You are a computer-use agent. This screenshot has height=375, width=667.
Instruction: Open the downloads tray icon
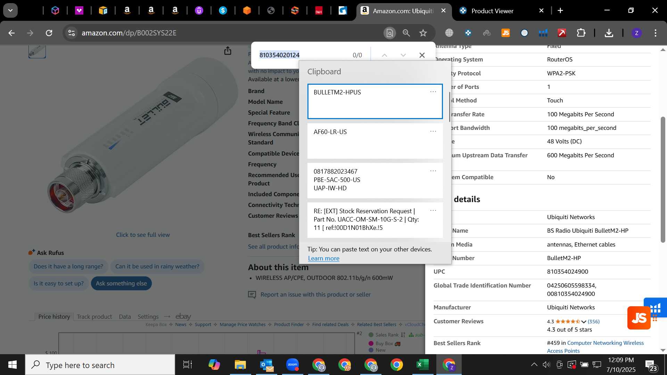click(609, 33)
